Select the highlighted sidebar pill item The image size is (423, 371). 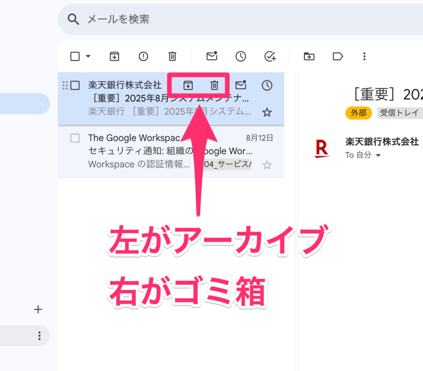point(25,104)
